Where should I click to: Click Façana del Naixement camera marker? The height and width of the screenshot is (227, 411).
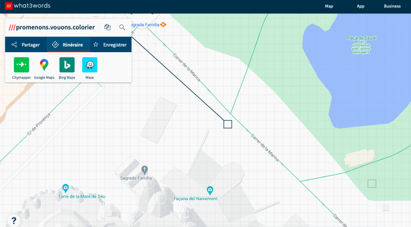[x=210, y=190]
